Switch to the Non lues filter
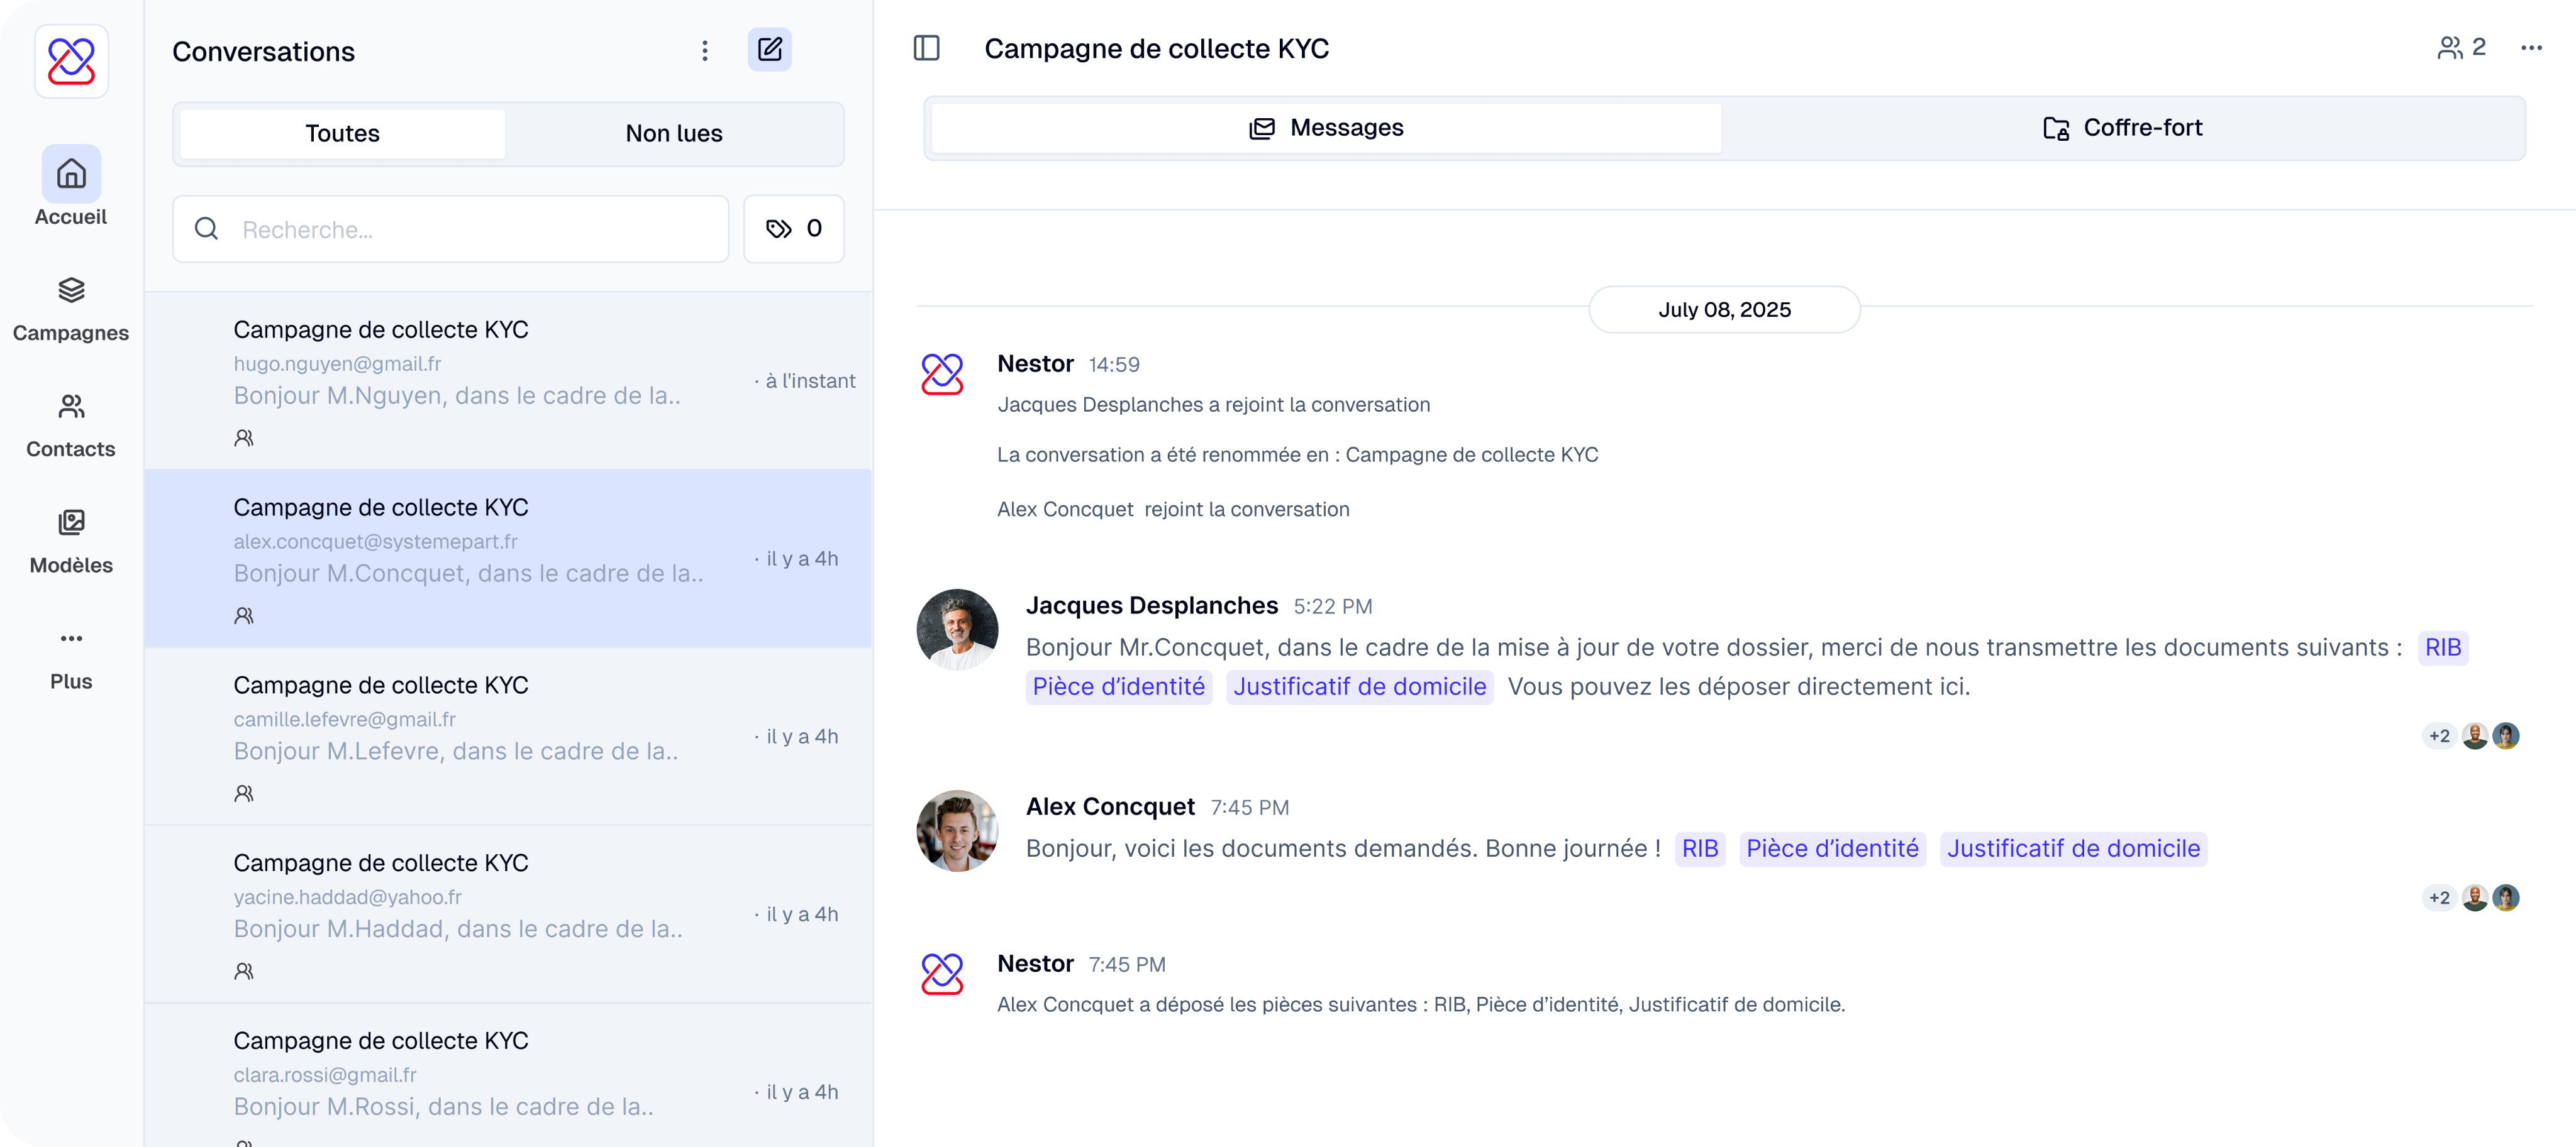This screenshot has width=2576, height=1147. point(673,133)
